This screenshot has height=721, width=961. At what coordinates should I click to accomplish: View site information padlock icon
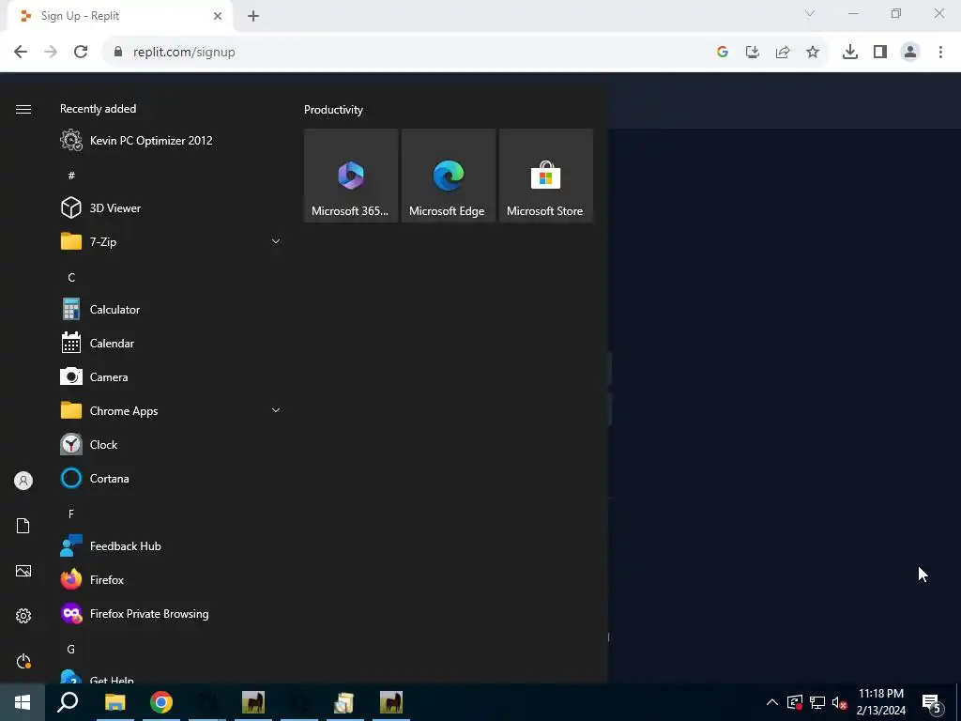tap(118, 52)
